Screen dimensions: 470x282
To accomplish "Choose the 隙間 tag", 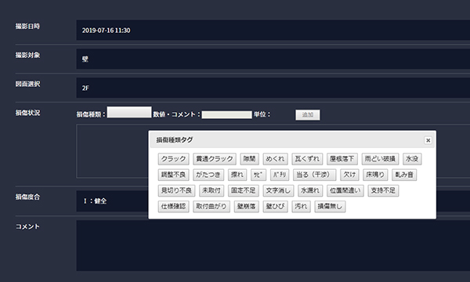I will 249,159.
